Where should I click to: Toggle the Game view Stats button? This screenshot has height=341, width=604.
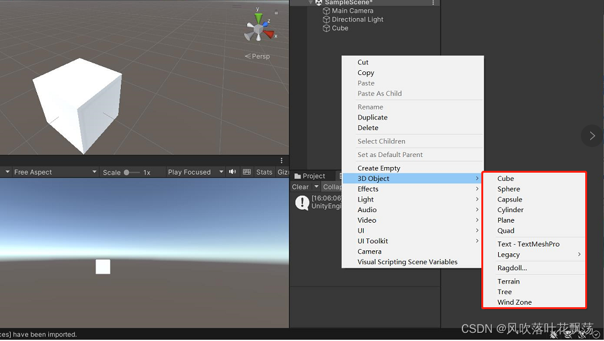(x=264, y=172)
